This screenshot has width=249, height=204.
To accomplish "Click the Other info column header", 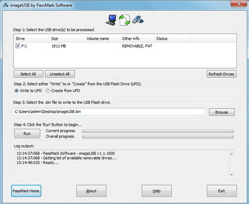I will [x=137, y=38].
